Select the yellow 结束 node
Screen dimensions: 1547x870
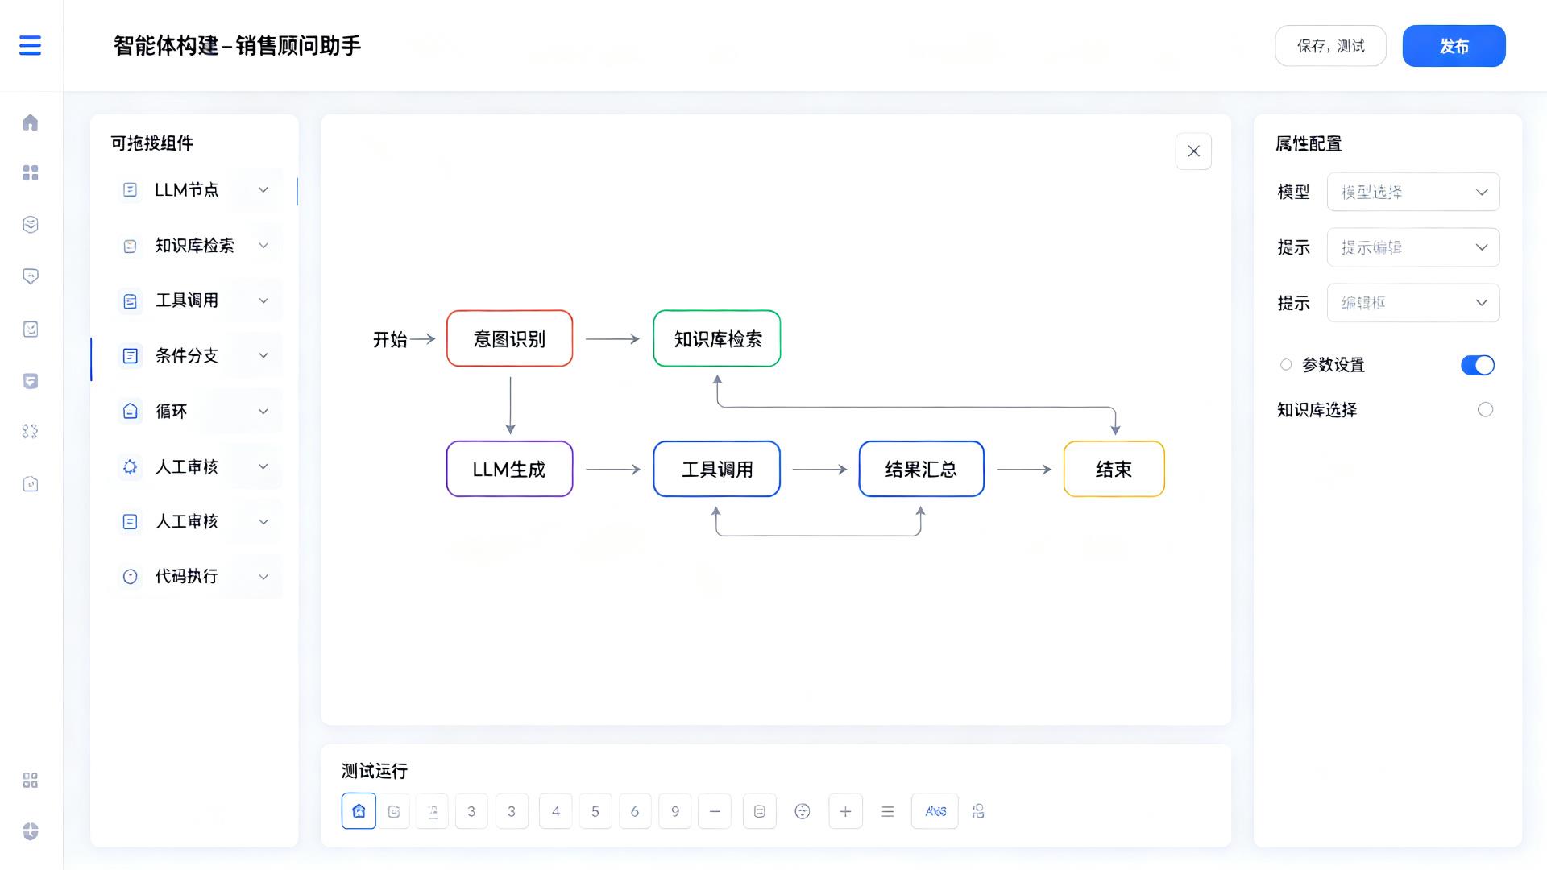point(1114,469)
